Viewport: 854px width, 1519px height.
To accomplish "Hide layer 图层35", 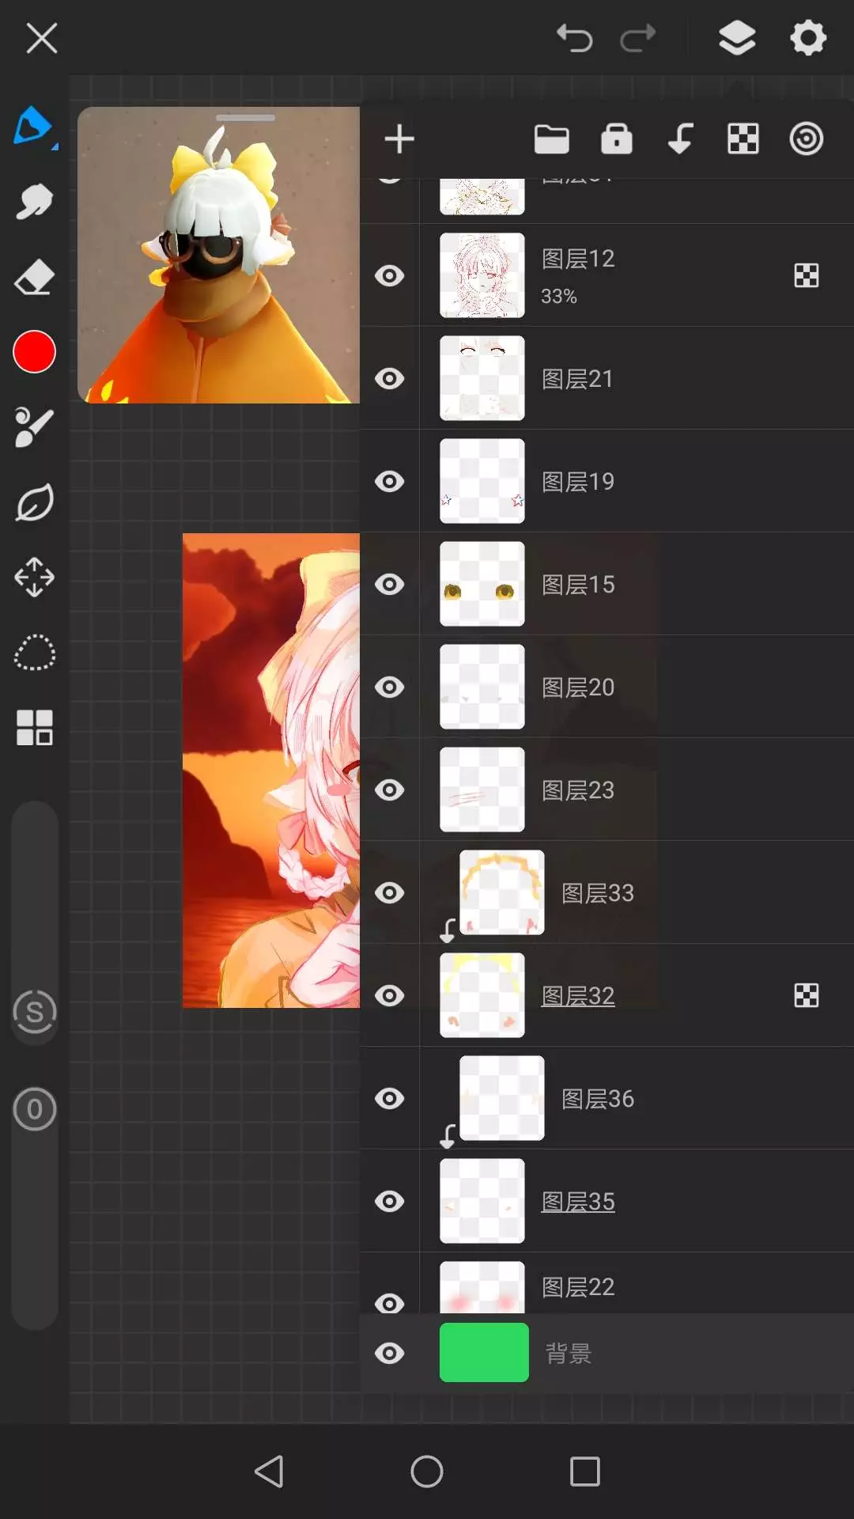I will click(x=389, y=1201).
